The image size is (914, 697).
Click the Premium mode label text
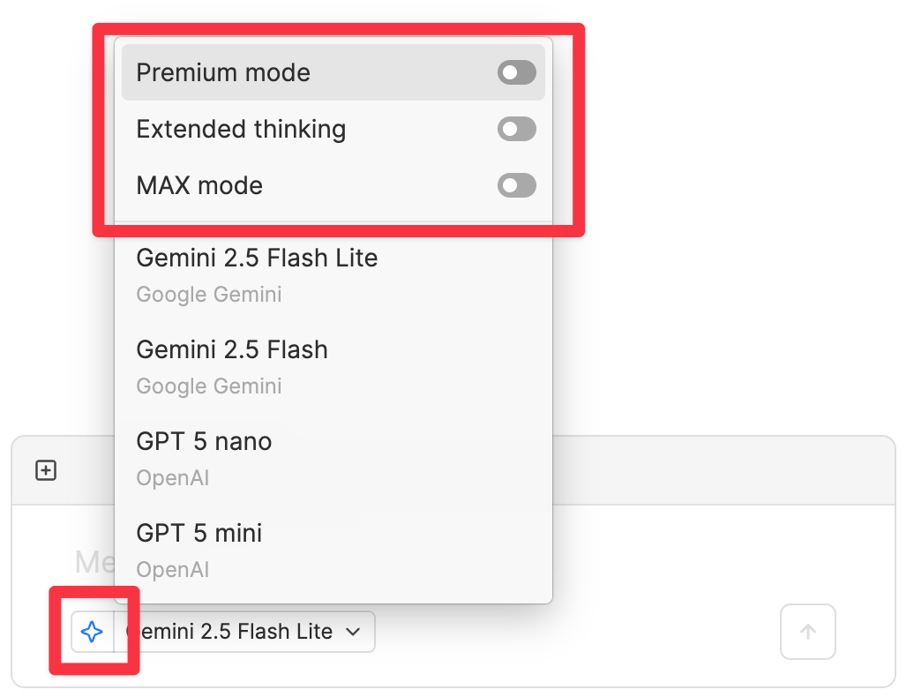click(223, 72)
